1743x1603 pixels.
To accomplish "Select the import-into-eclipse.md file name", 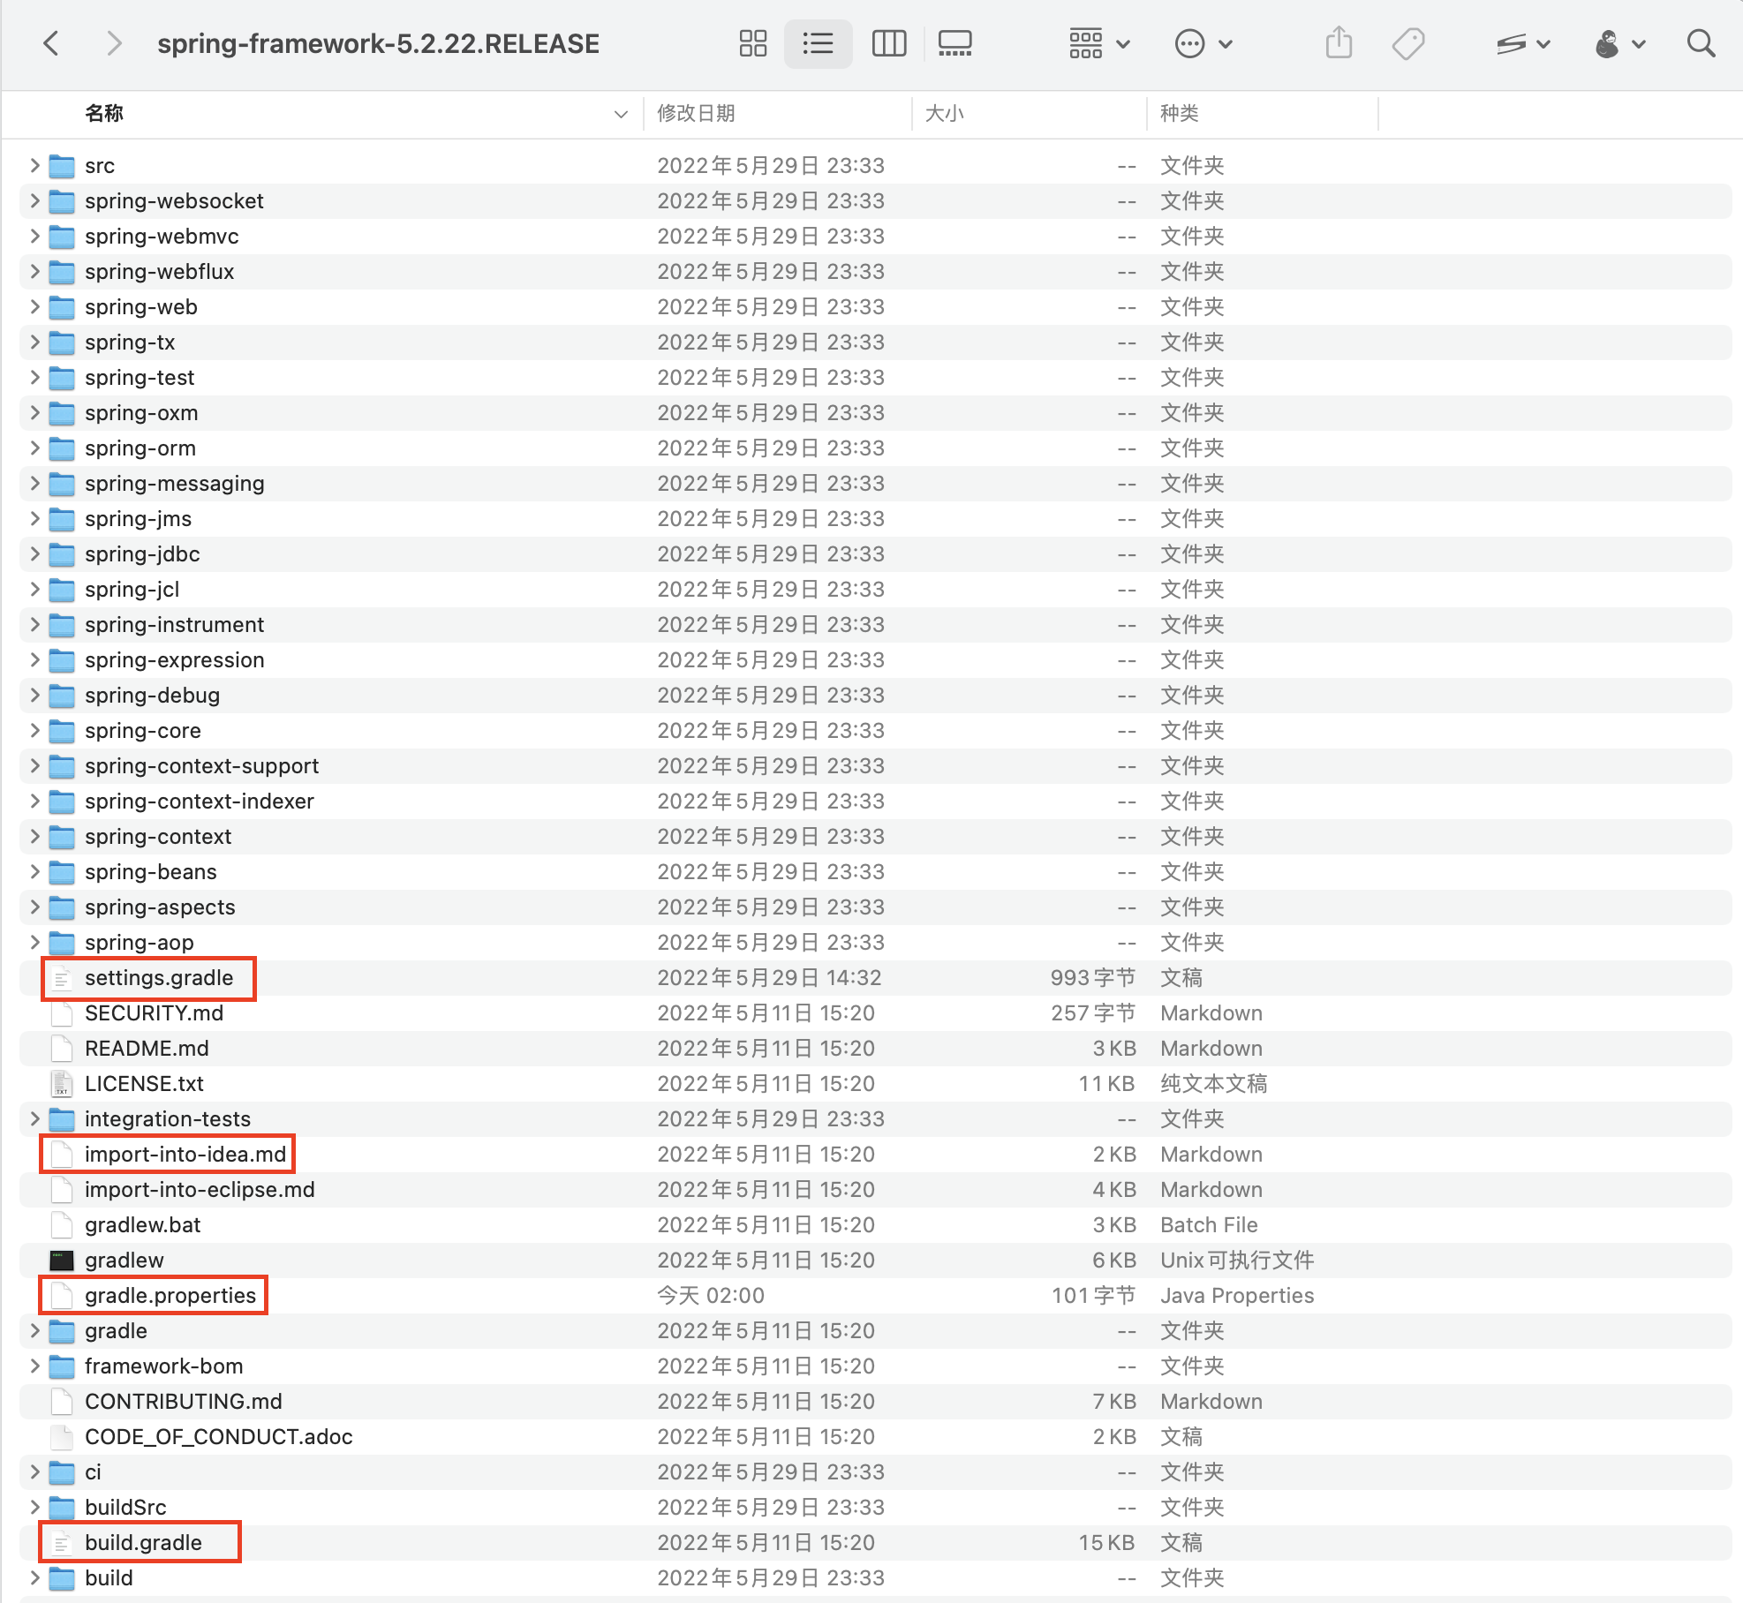I will tap(199, 1189).
